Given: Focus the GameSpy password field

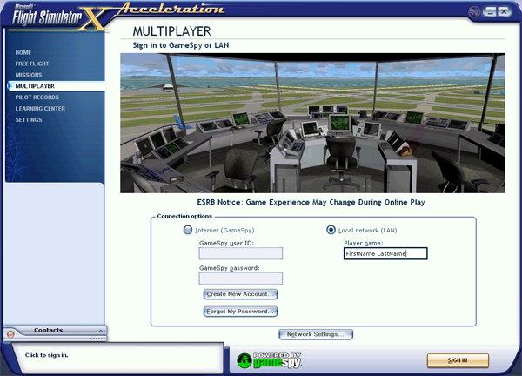Looking at the screenshot, I should pos(241,279).
